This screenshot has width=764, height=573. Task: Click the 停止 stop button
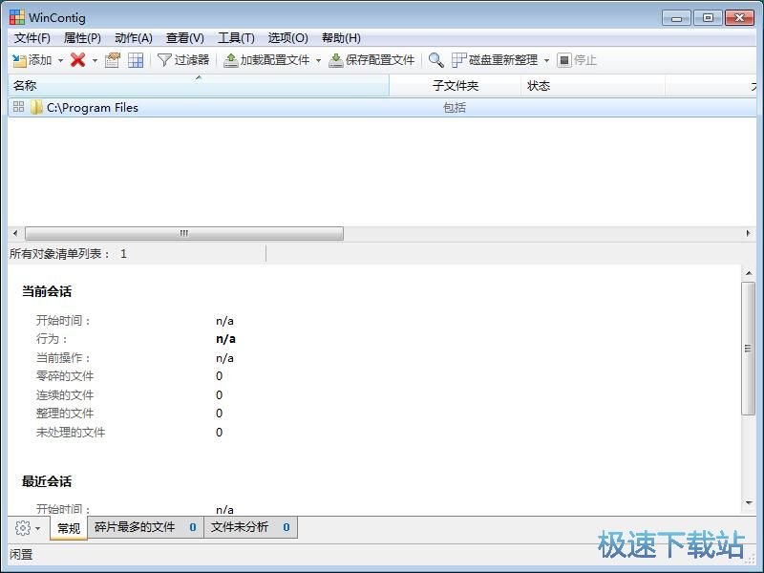(577, 60)
